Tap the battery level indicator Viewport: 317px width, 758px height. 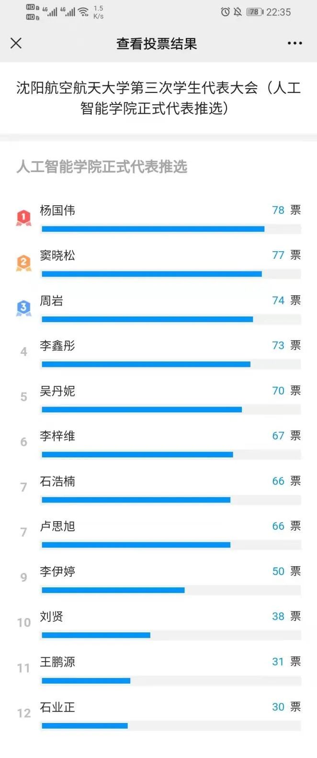[x=255, y=12]
